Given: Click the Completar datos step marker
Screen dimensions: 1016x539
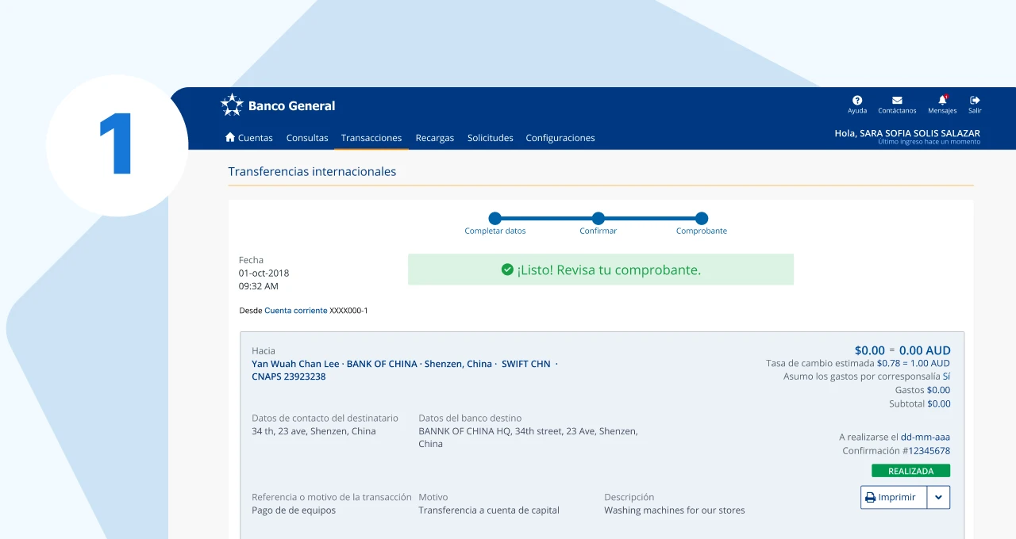Looking at the screenshot, I should coord(495,218).
